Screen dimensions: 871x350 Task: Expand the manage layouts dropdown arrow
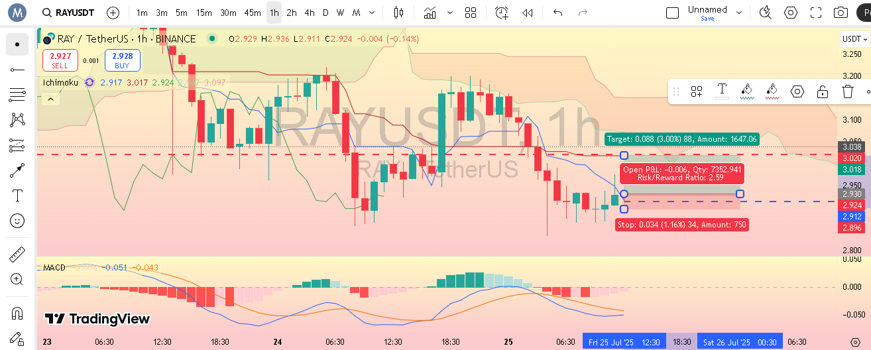pos(740,13)
